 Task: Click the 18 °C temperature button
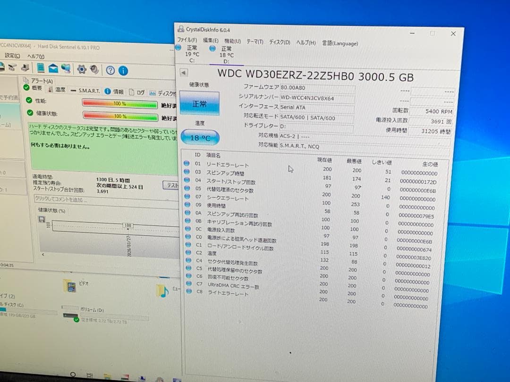pyautogui.click(x=200, y=138)
